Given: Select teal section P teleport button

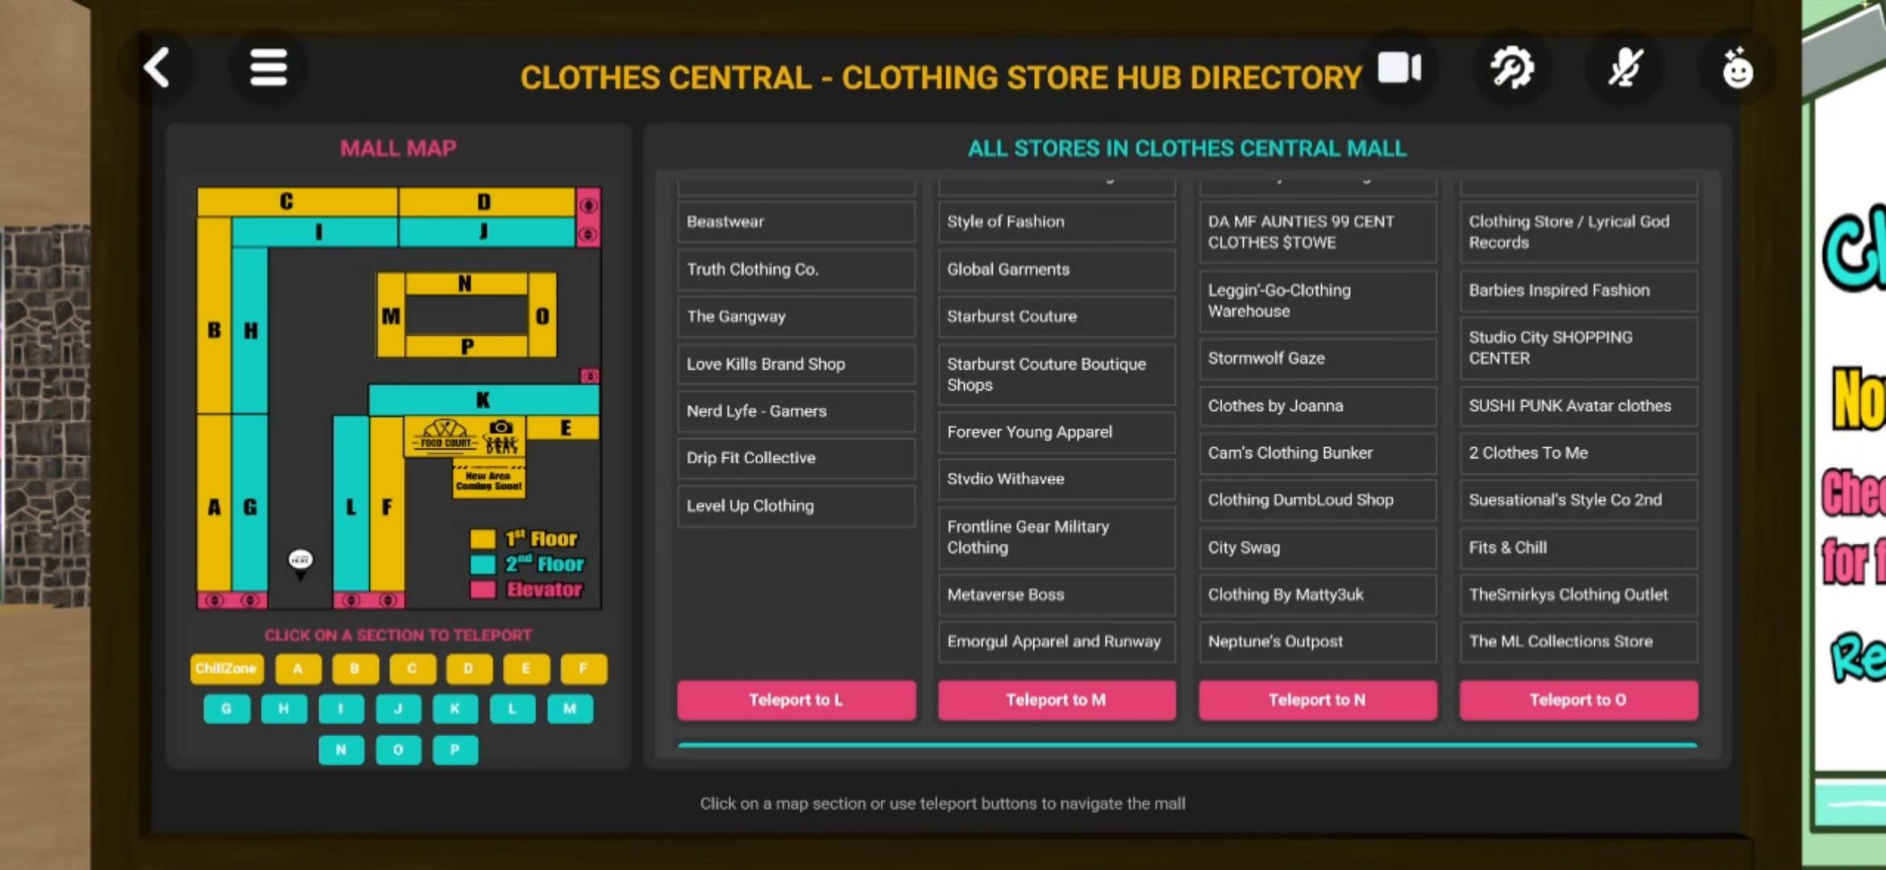Looking at the screenshot, I should (x=455, y=750).
